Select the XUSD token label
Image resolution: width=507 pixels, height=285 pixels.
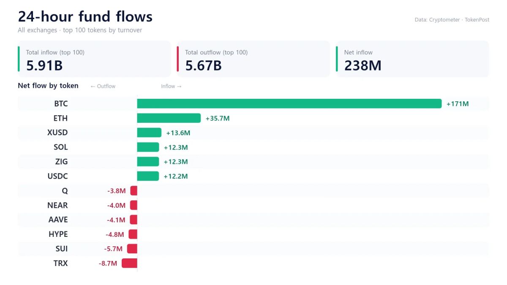coord(57,133)
